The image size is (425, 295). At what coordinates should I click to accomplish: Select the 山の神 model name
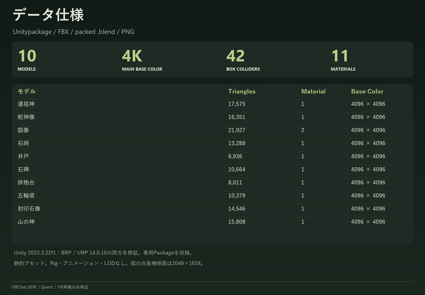pos(26,222)
